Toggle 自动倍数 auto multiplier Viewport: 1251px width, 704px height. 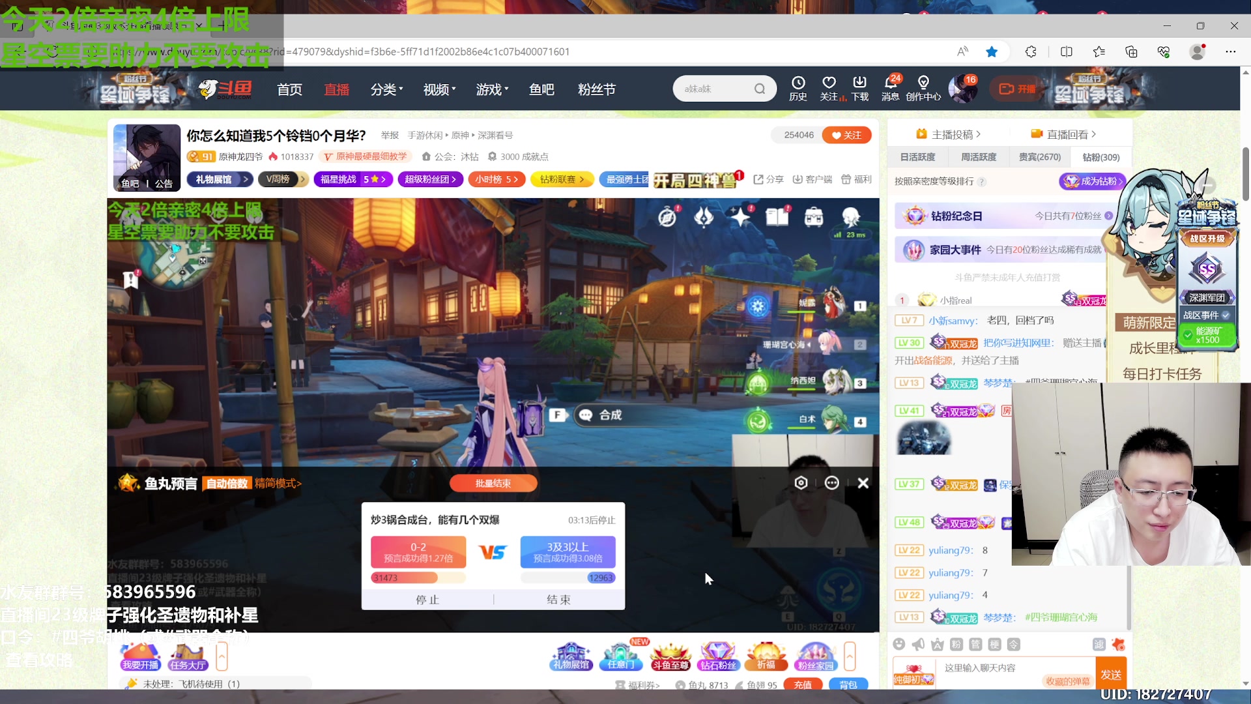(227, 483)
